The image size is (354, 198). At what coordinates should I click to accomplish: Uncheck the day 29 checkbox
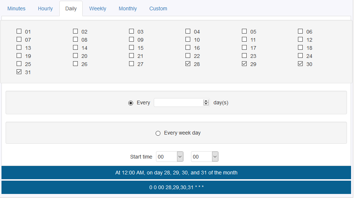[244, 64]
